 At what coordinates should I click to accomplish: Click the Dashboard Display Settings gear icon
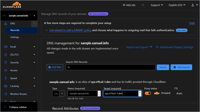157,47
